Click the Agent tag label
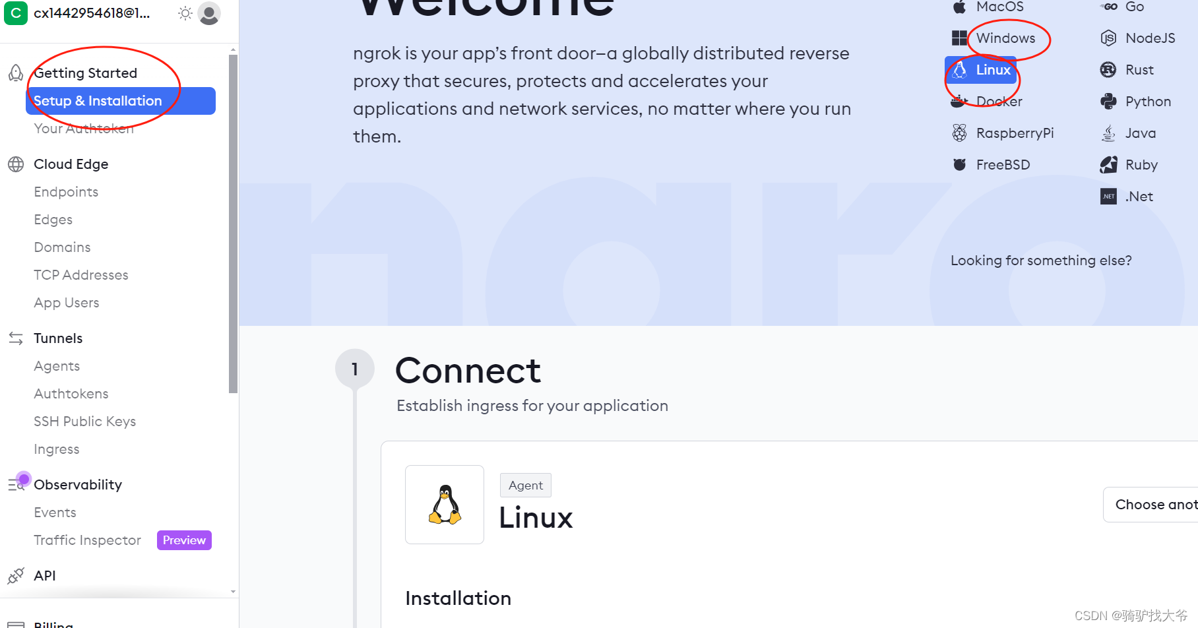The image size is (1198, 628). click(526, 486)
